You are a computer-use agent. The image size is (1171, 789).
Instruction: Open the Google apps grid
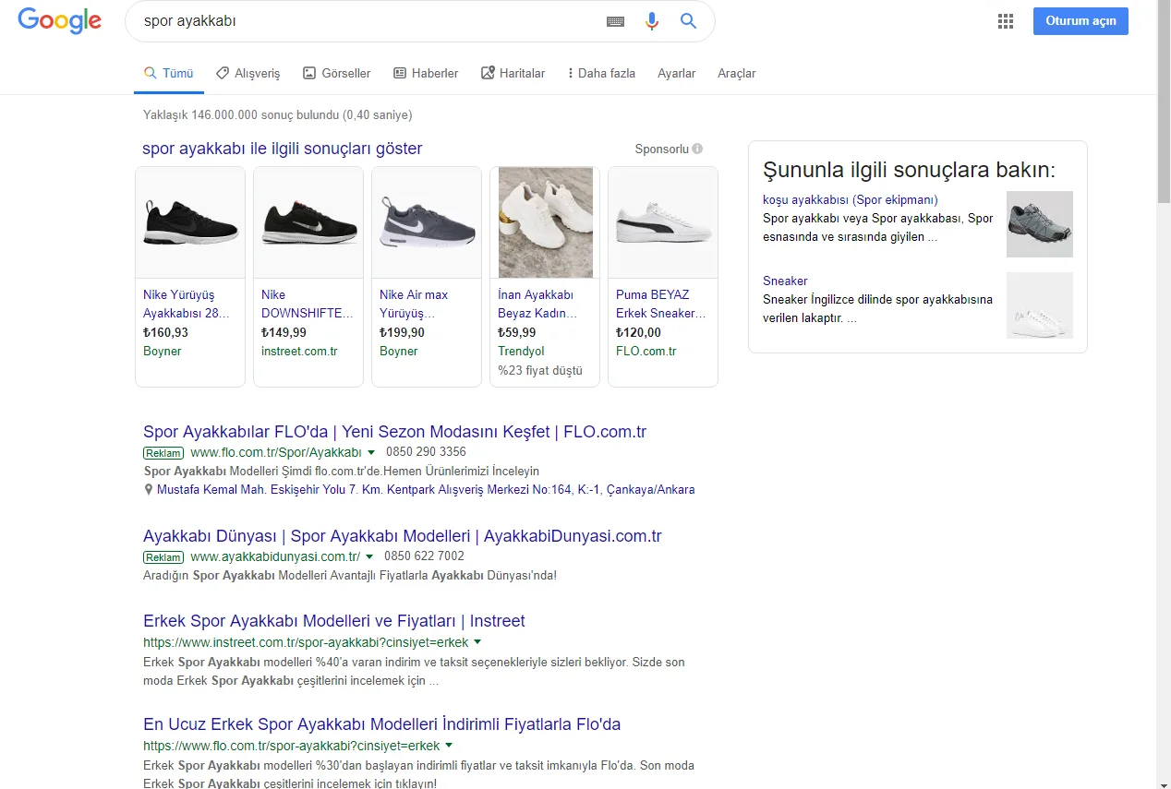pyautogui.click(x=1006, y=21)
